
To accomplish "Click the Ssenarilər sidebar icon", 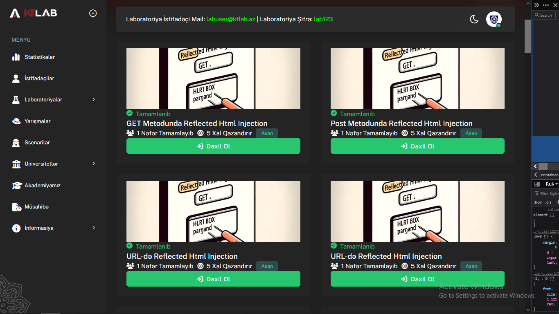I will pyautogui.click(x=16, y=143).
